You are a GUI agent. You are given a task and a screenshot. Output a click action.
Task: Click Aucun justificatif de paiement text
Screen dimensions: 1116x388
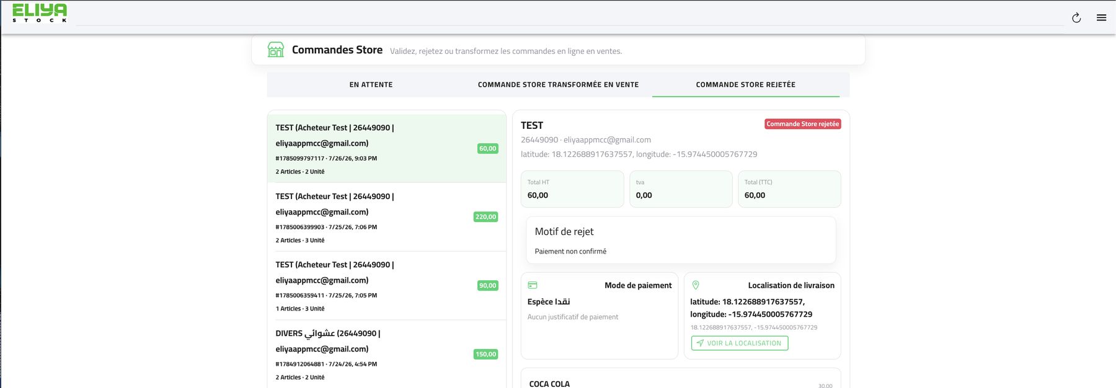tap(573, 317)
